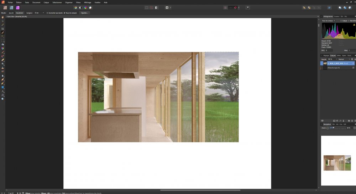Open the Largeur width dropdown
Screen dimensions: 356x194
coord(43,13)
